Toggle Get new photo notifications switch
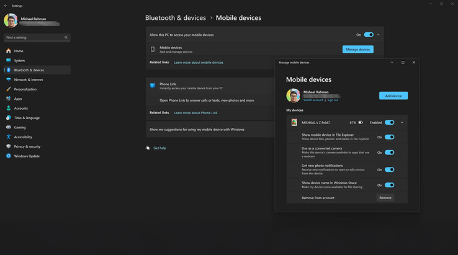 pos(389,169)
